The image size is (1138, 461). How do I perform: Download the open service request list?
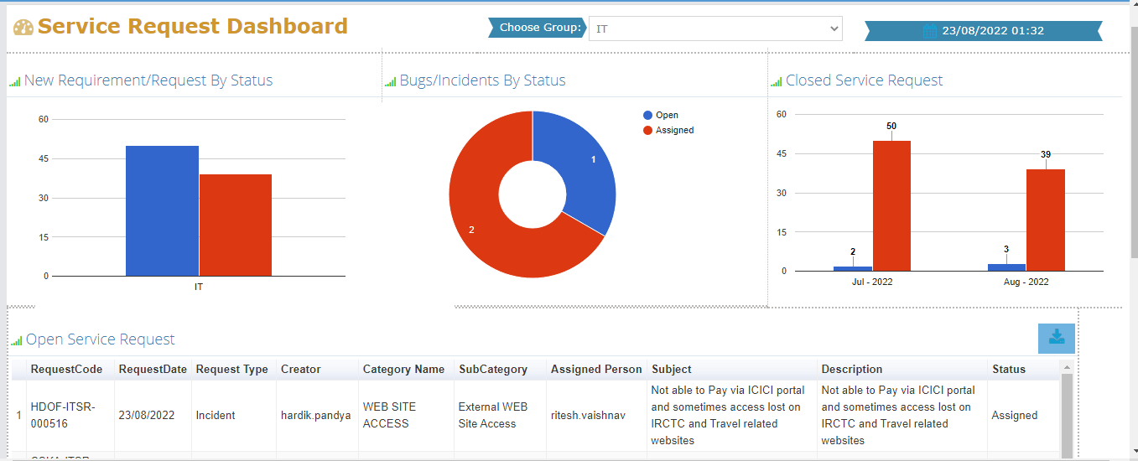pos(1056,338)
